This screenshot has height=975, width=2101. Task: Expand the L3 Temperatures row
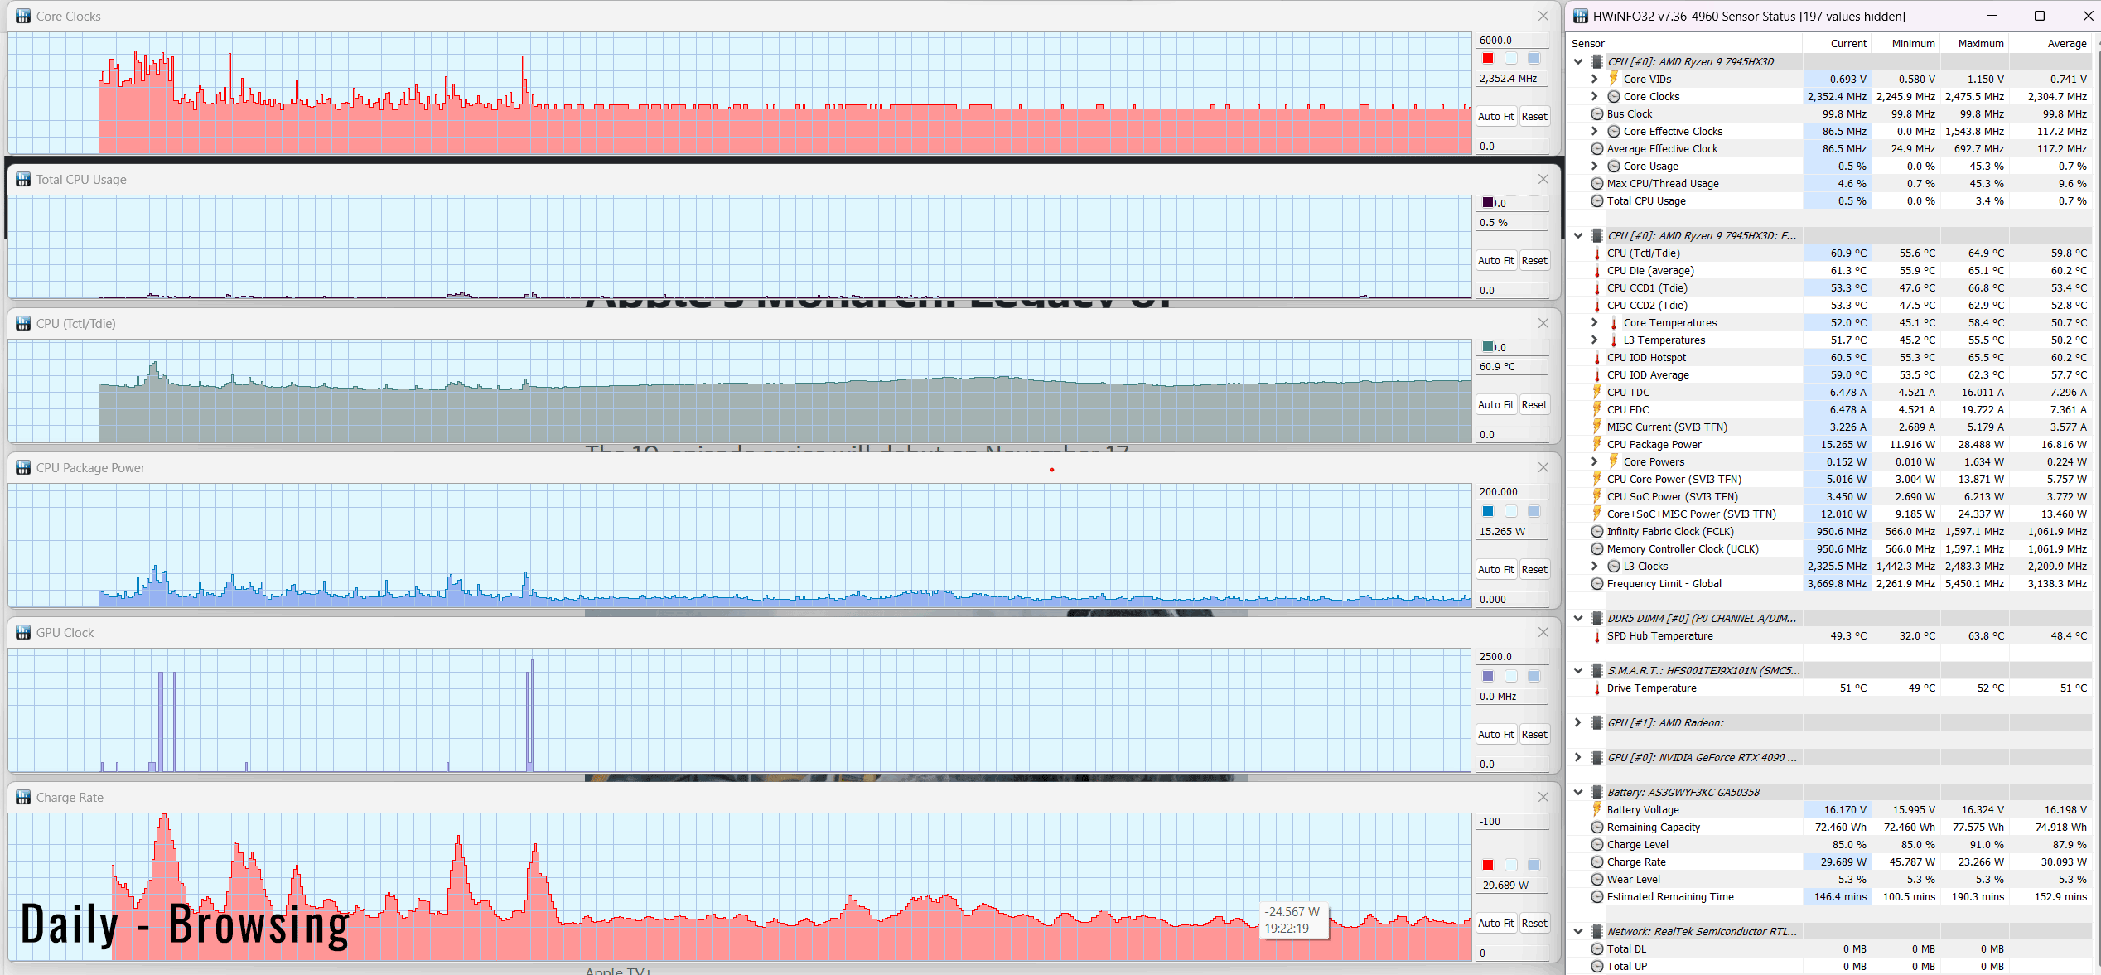pos(1595,340)
